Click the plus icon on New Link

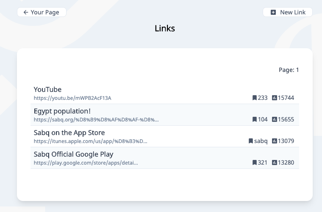[x=273, y=12]
